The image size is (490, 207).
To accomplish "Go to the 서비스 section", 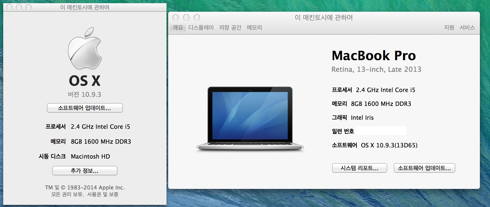I will tap(467, 28).
